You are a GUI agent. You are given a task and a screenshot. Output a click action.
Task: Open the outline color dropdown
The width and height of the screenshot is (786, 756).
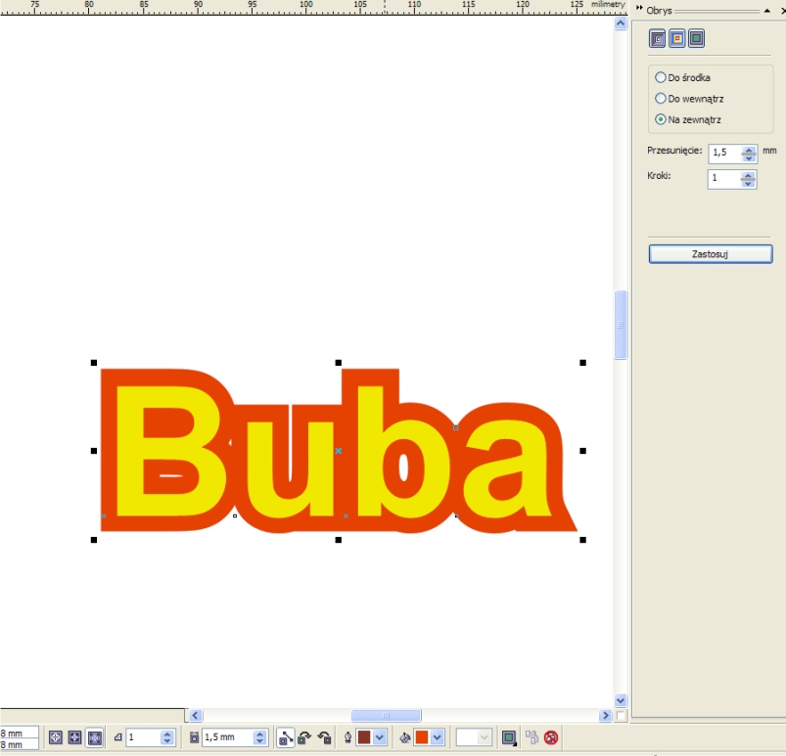380,737
